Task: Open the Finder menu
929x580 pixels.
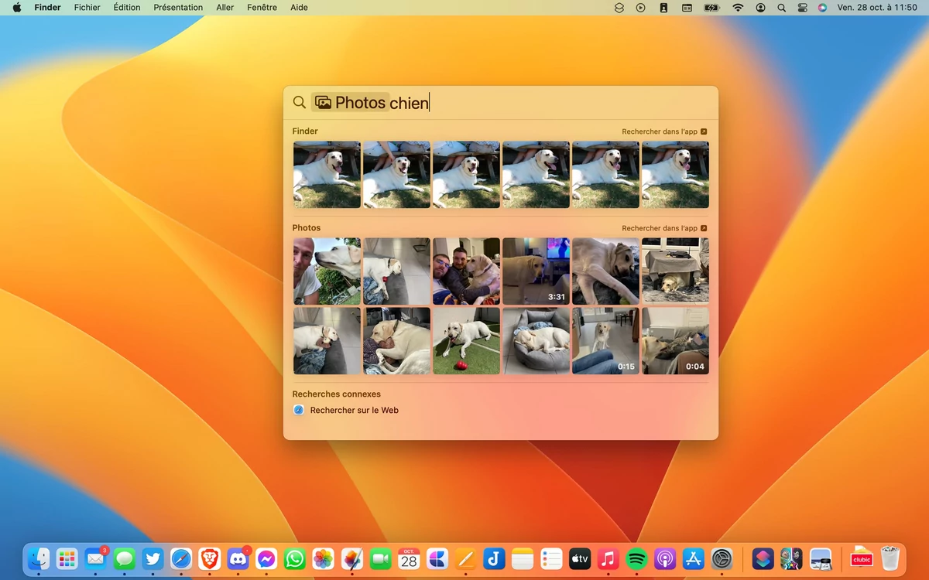Action: (47, 8)
